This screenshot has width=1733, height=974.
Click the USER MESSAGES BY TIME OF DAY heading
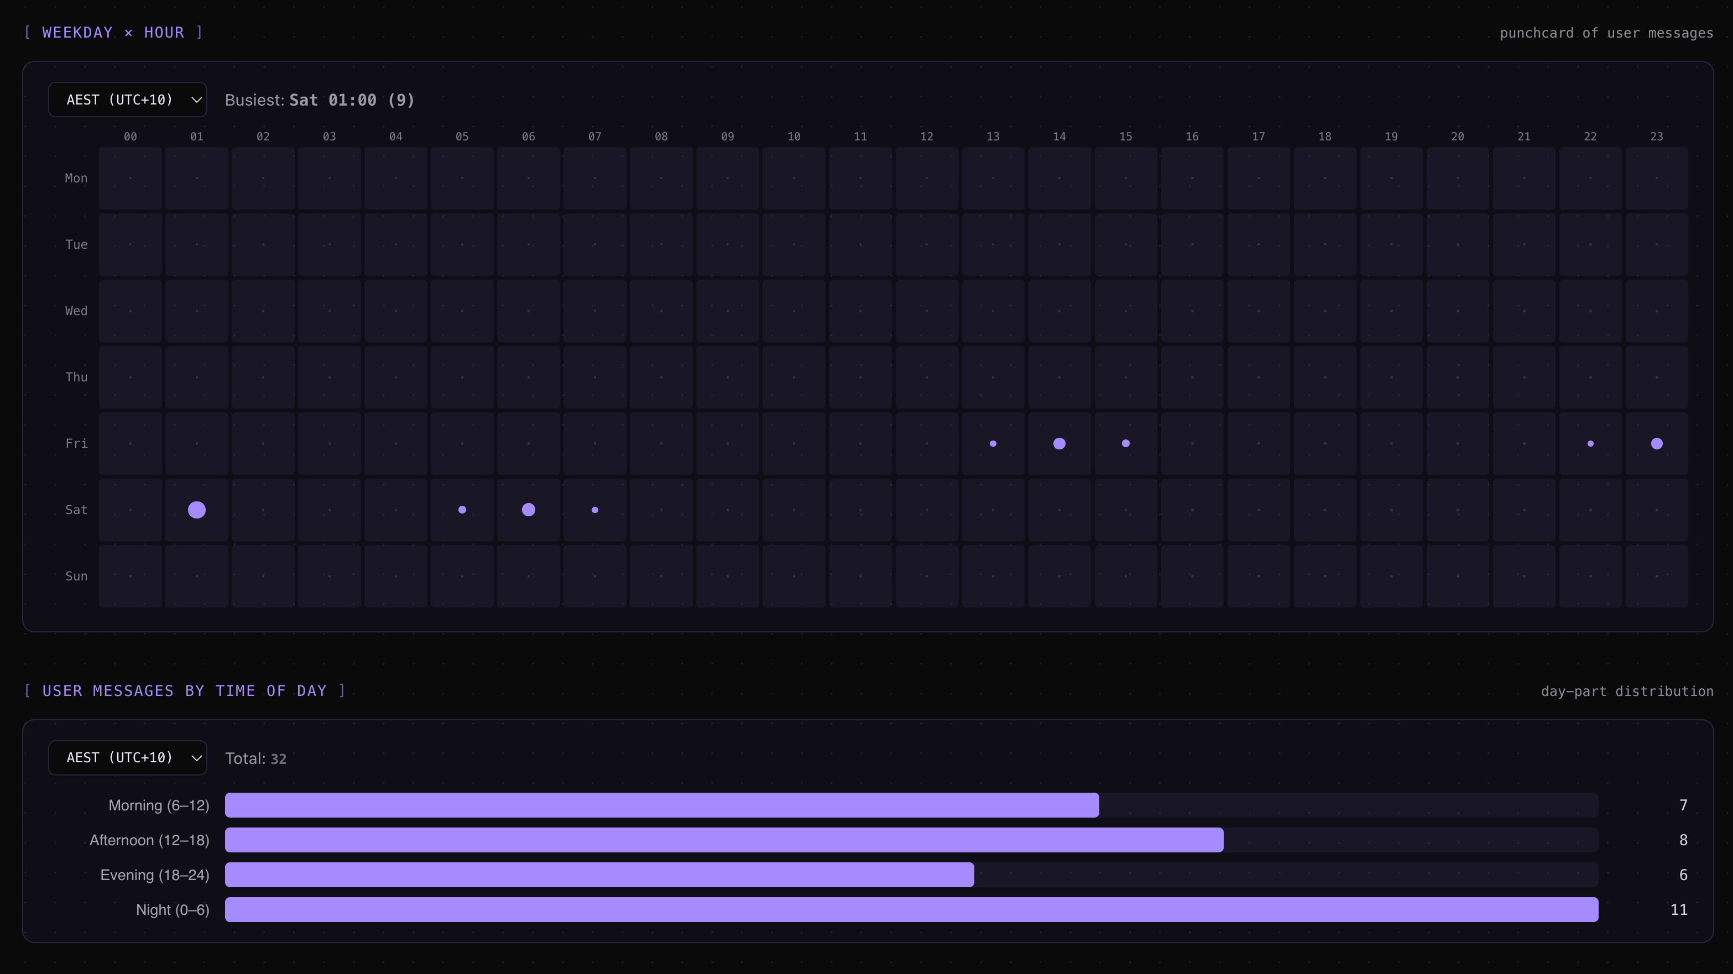point(184,691)
